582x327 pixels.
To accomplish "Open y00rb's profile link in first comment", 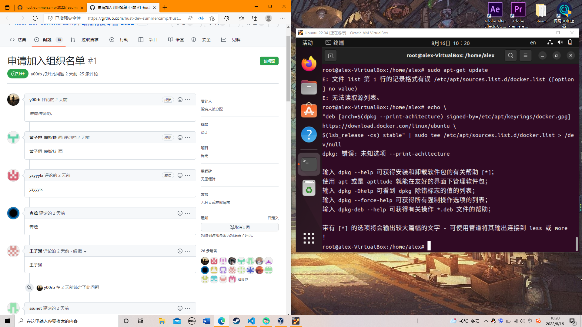I will 35,100.
